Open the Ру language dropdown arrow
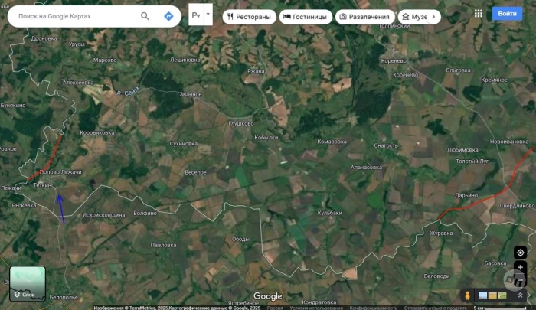 point(208,15)
